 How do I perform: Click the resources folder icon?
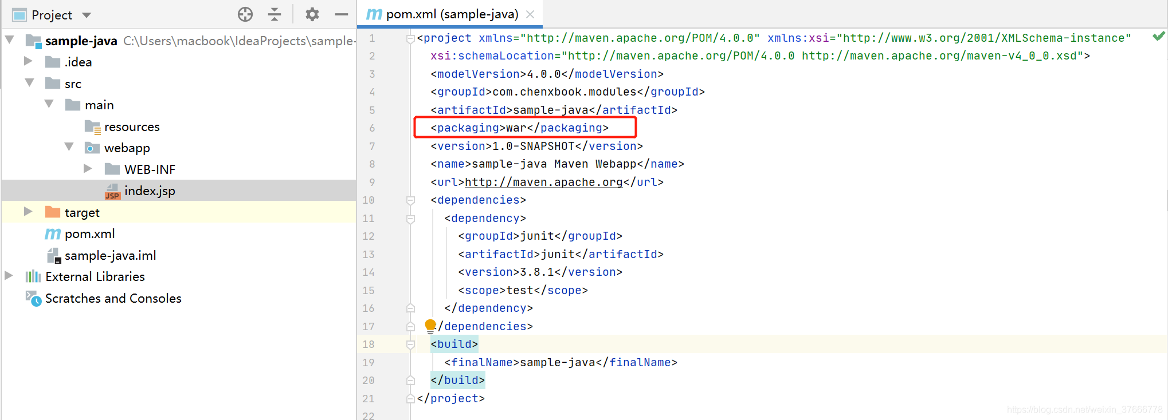click(93, 126)
